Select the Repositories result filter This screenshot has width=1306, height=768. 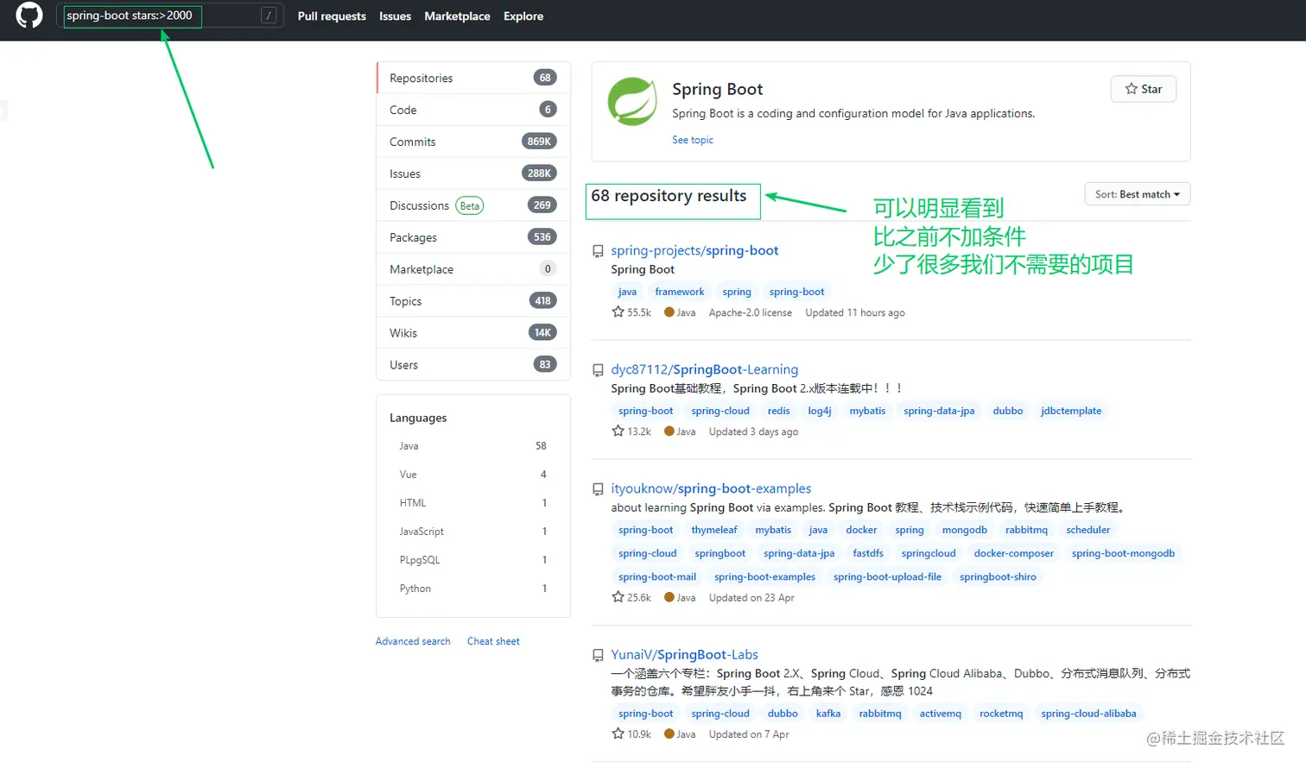pos(473,78)
